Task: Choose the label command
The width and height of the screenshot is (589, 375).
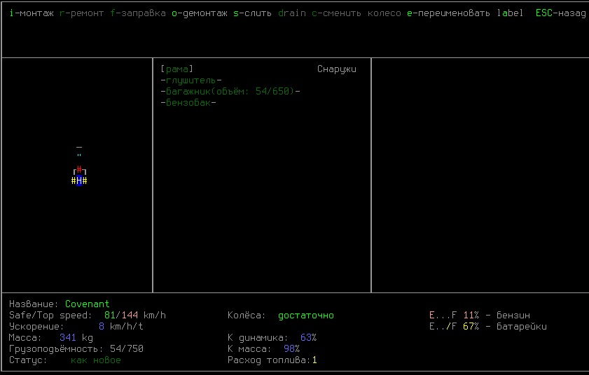Action: coord(510,13)
